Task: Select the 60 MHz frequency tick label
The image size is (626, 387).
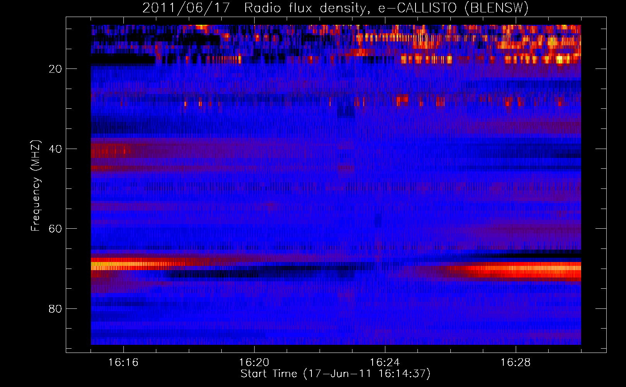Action: (55, 229)
